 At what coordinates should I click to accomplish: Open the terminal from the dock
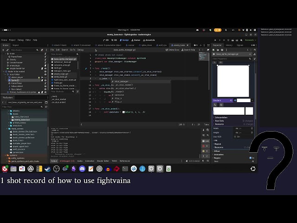pos(125,169)
